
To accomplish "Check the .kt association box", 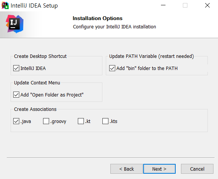I will coord(81,121).
